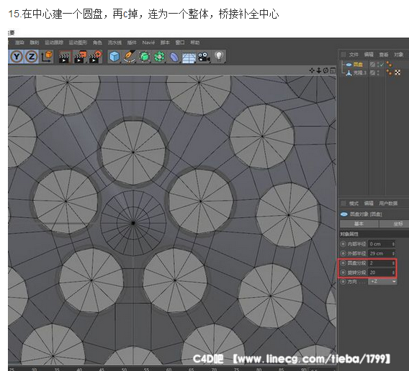Select the 圆盘 disc object in tree

point(358,65)
